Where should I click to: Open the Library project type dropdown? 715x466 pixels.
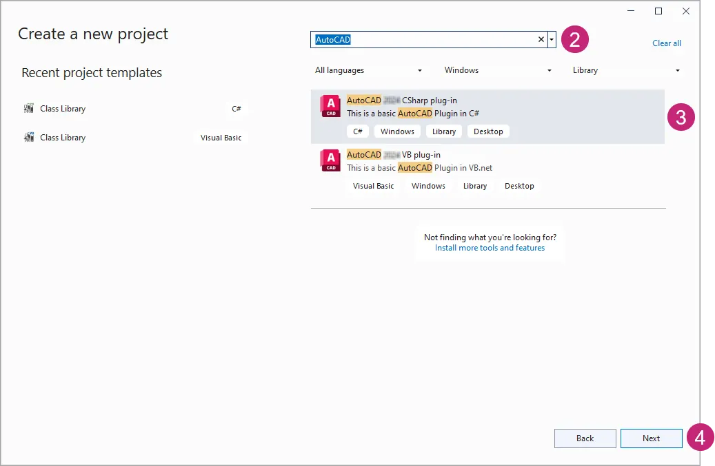pyautogui.click(x=626, y=70)
